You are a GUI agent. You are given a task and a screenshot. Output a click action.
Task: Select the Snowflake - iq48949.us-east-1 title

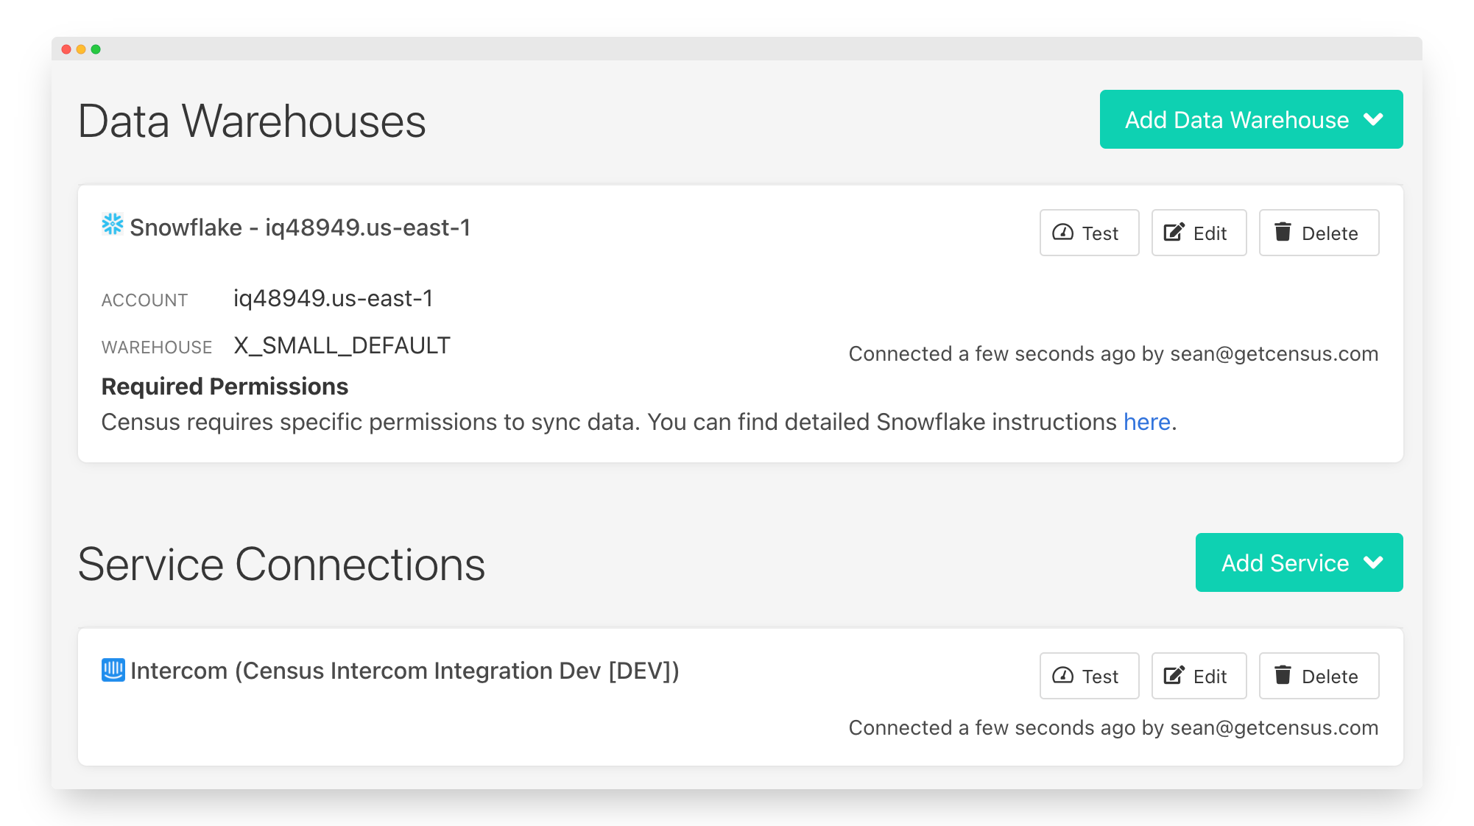300,227
